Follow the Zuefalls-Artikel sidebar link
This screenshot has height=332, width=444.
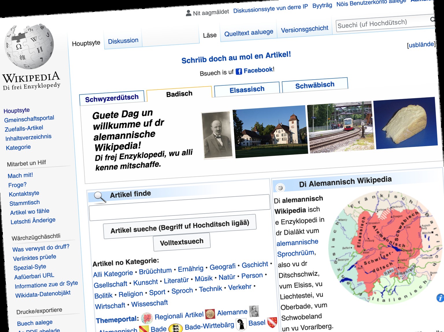pos(24,128)
